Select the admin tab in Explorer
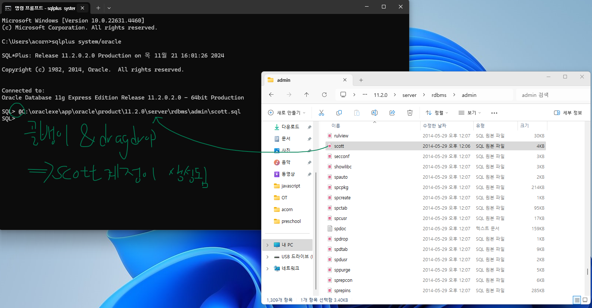 click(x=308, y=80)
